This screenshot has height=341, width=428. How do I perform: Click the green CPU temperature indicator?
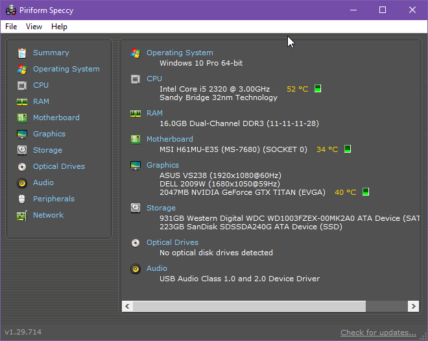click(x=318, y=89)
